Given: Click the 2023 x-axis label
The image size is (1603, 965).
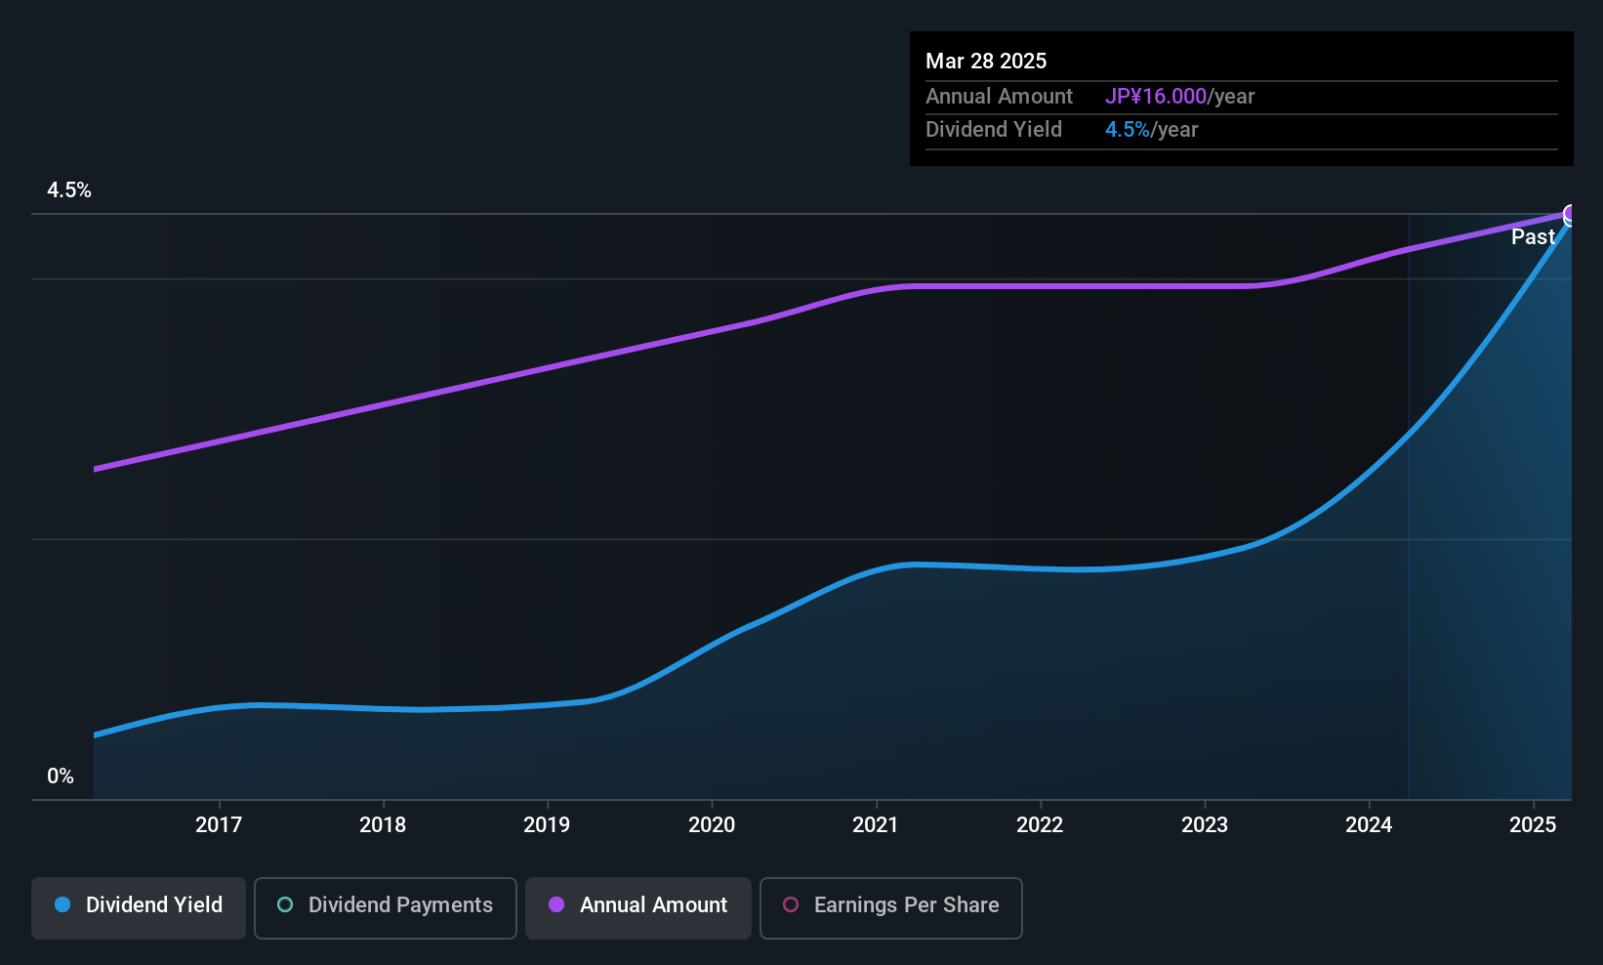Looking at the screenshot, I should click(1205, 825).
